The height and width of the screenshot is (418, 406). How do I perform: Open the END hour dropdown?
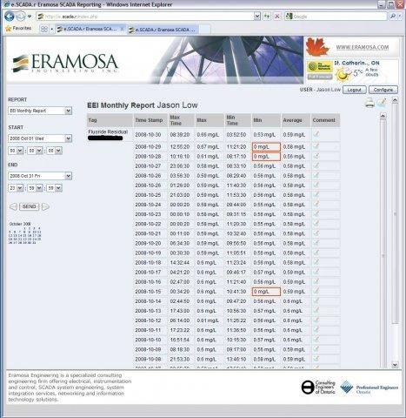pyautogui.click(x=16, y=188)
